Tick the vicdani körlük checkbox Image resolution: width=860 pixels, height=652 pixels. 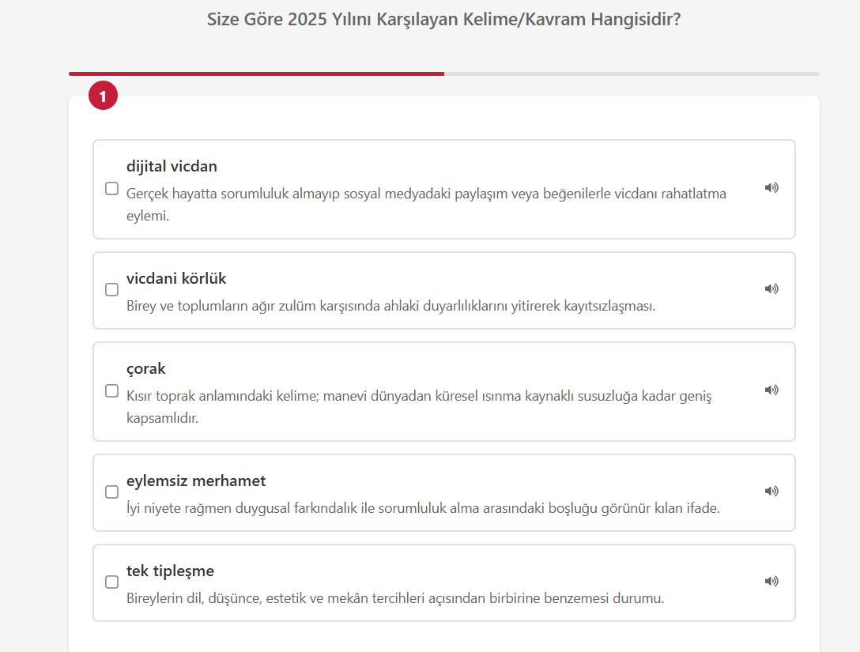(x=112, y=289)
